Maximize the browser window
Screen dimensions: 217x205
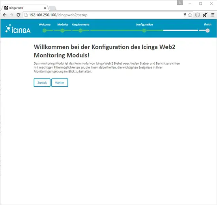[201, 4]
